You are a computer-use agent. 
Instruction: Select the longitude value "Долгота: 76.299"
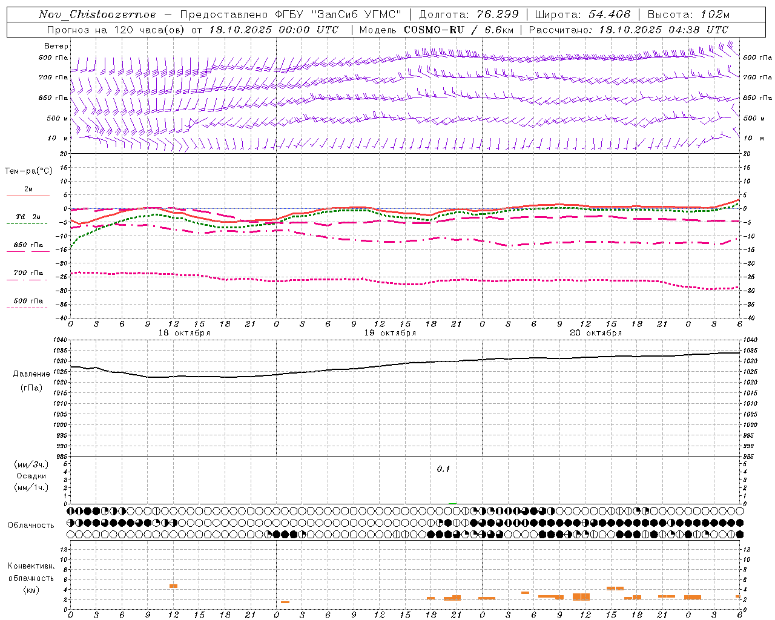(x=469, y=15)
